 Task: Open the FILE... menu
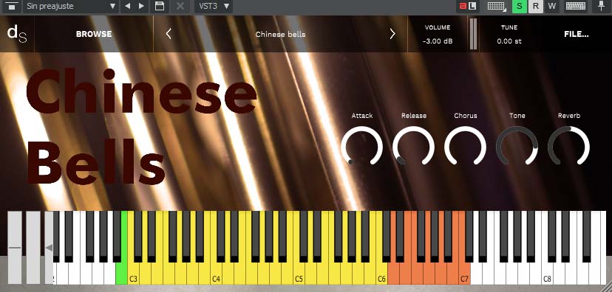click(x=576, y=34)
